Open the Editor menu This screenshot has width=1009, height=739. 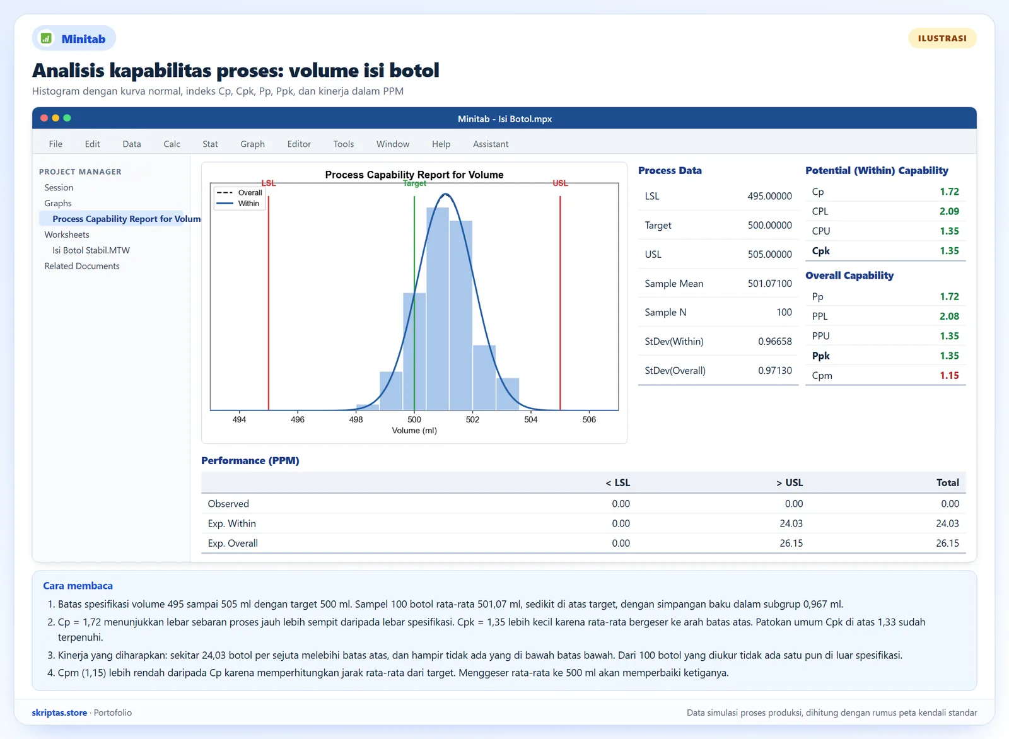pos(299,144)
